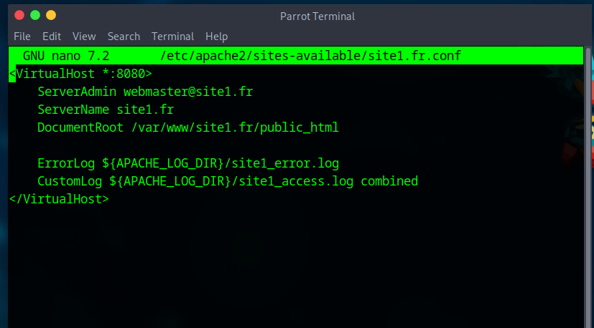Open the Edit menu

pos(52,37)
